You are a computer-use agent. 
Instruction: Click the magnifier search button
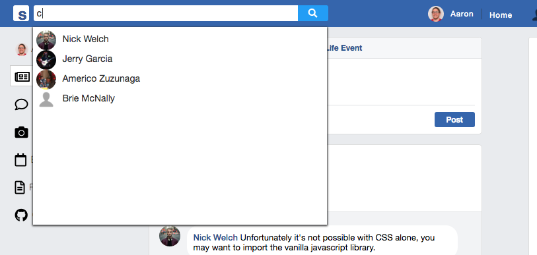click(313, 13)
